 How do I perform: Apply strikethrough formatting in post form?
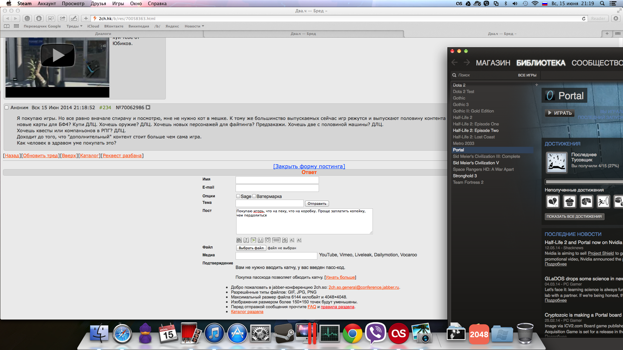pos(285,240)
